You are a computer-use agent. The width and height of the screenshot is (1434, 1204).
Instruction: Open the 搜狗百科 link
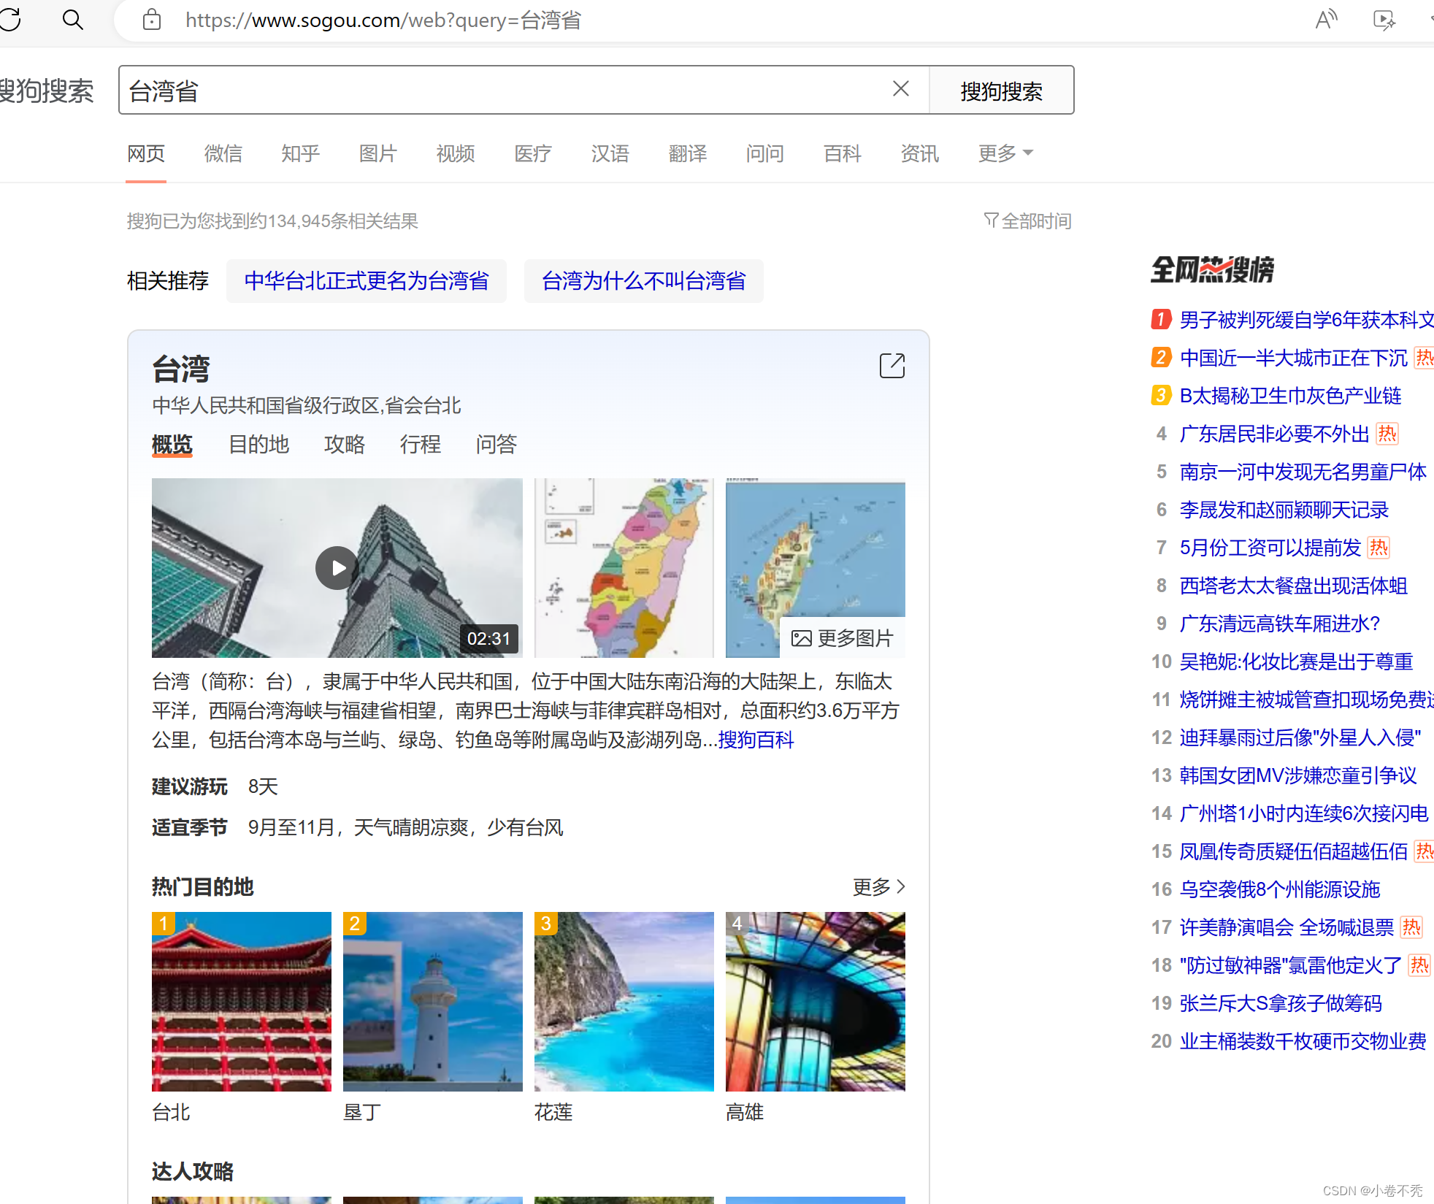pyautogui.click(x=756, y=740)
